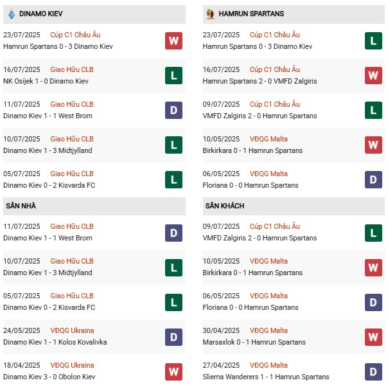Image resolution: width=388 pixels, height=387 pixels.
Task: Click the L badge for NK Osijek 1-0 Dinamo Kiev
Action: coord(172,76)
